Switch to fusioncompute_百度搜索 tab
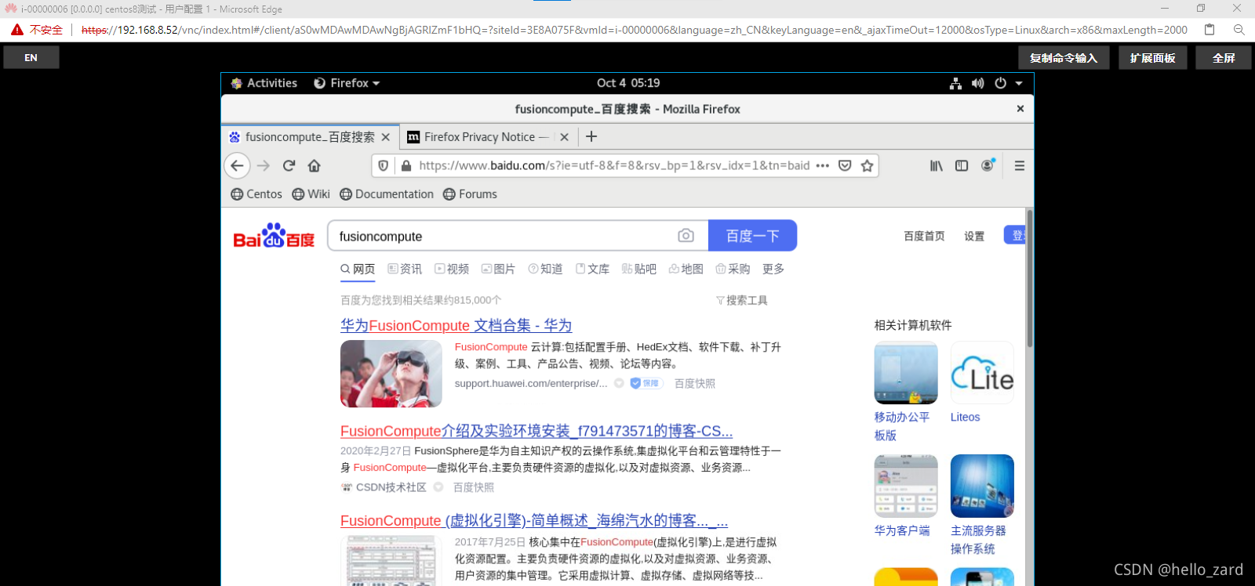 tap(310, 137)
